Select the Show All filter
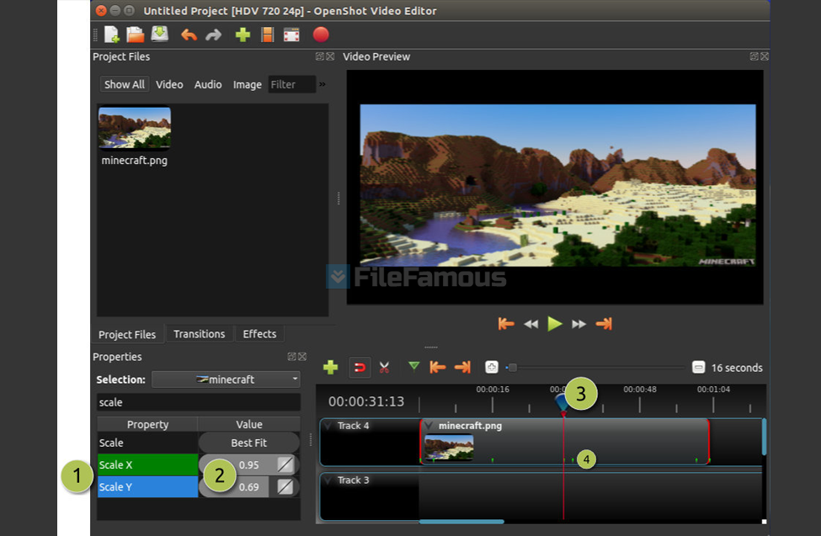Viewport: 821px width, 536px height. [x=124, y=84]
